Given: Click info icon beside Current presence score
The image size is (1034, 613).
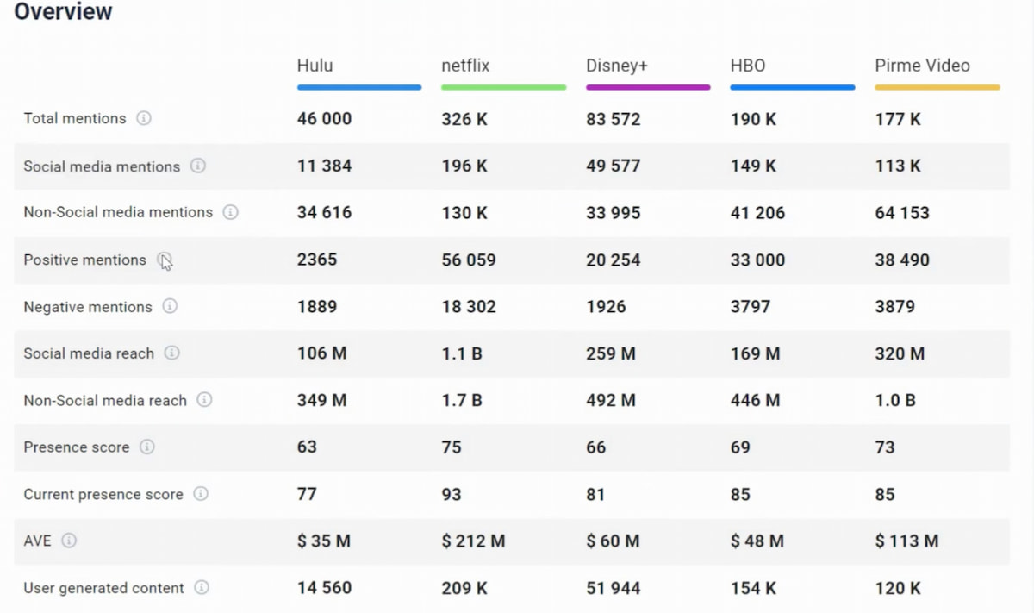Looking at the screenshot, I should click(x=201, y=494).
